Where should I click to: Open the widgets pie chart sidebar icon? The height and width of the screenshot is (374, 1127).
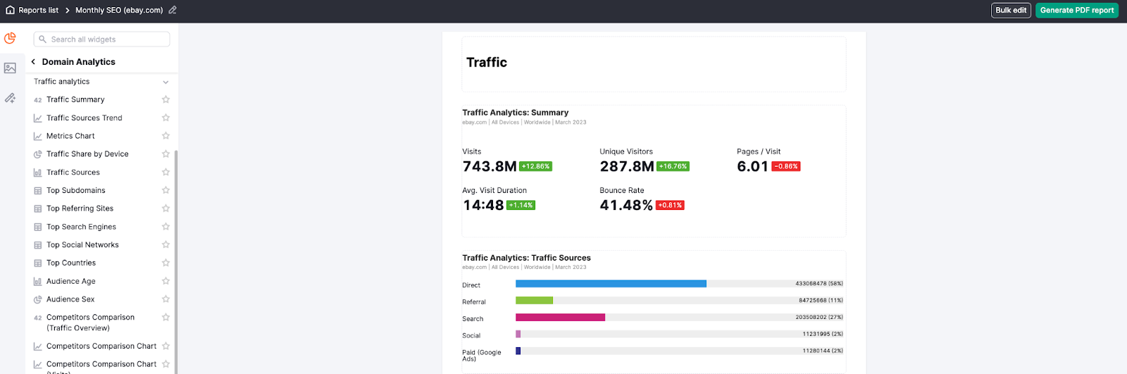[10, 38]
